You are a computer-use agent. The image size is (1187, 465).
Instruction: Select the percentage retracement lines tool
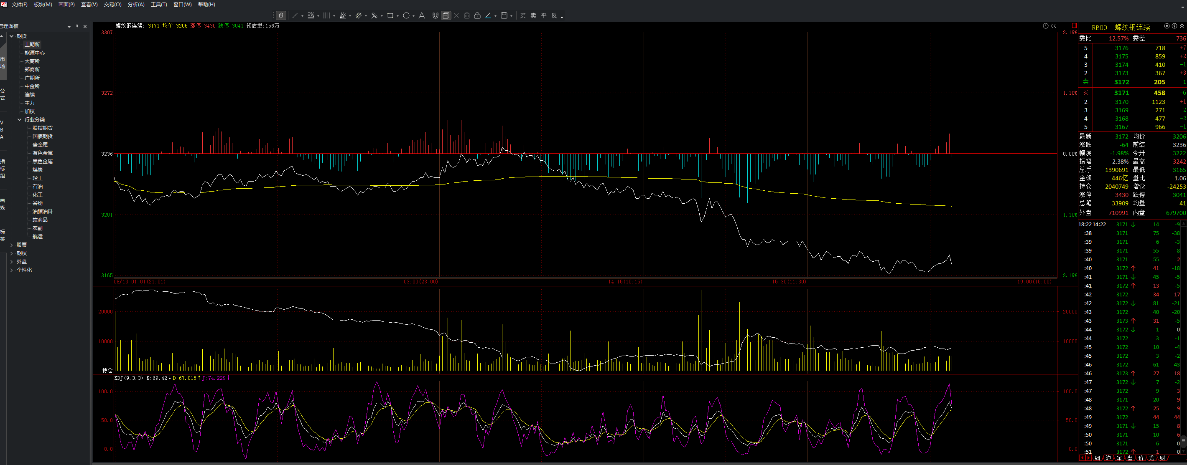pos(311,16)
